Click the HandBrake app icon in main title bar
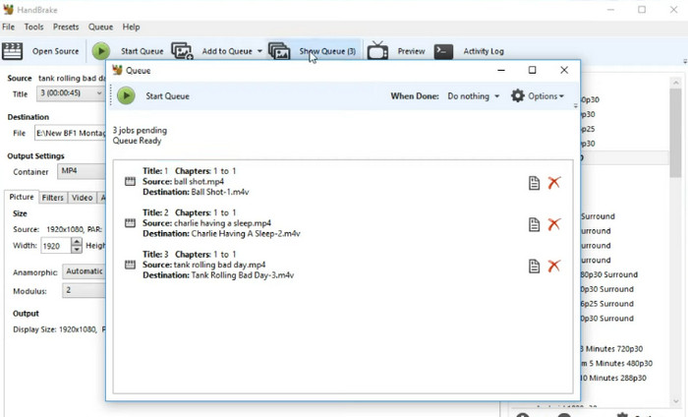This screenshot has height=417, width=688. (8, 9)
